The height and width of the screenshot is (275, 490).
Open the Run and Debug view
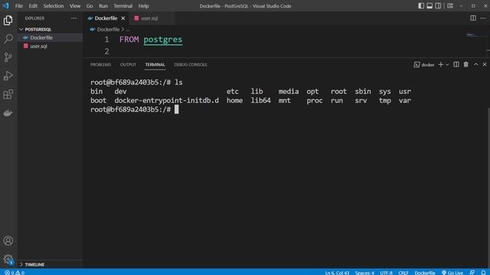pos(8,76)
